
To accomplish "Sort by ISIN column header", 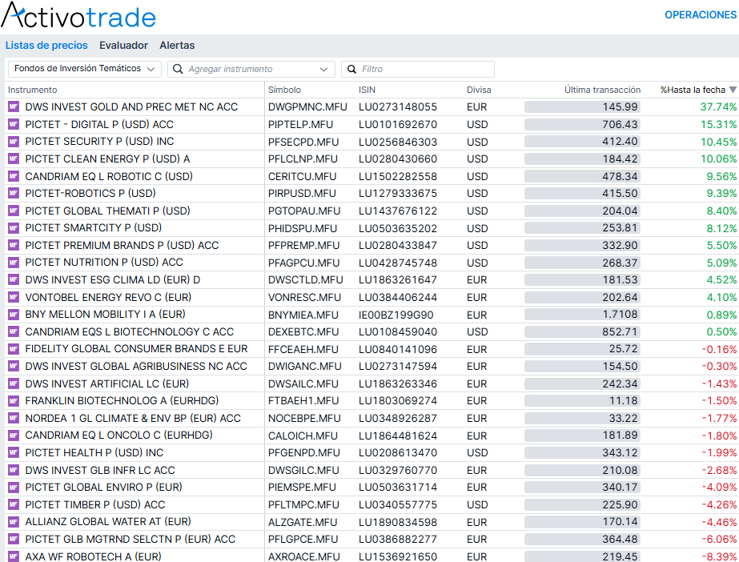I will pyautogui.click(x=367, y=90).
